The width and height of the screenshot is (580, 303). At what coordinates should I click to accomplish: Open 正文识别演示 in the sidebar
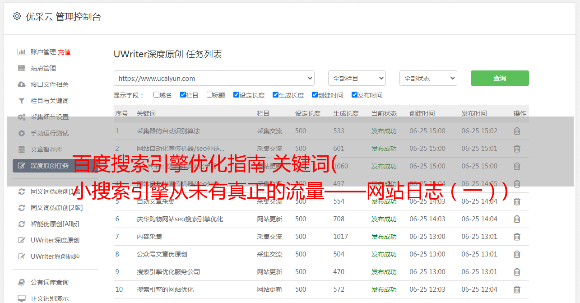pos(50,298)
